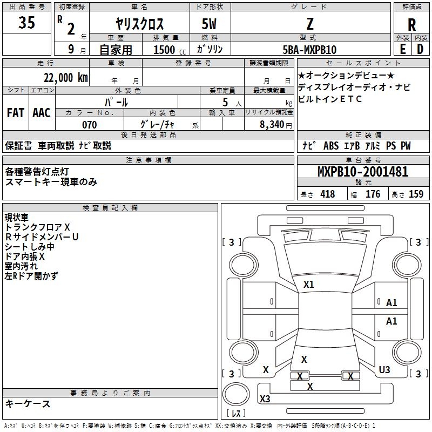Screen dimensions: 432x432
Task: Select length value 418
Action: [x=328, y=194]
